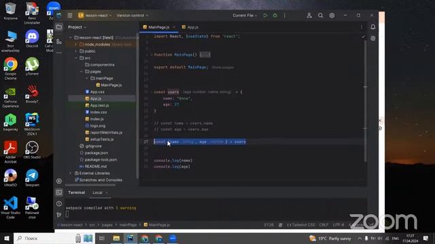Select the components folder

click(100, 65)
